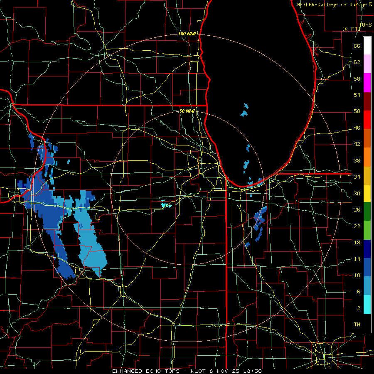
Task: Click the legend value "38"
Action: 357,160
